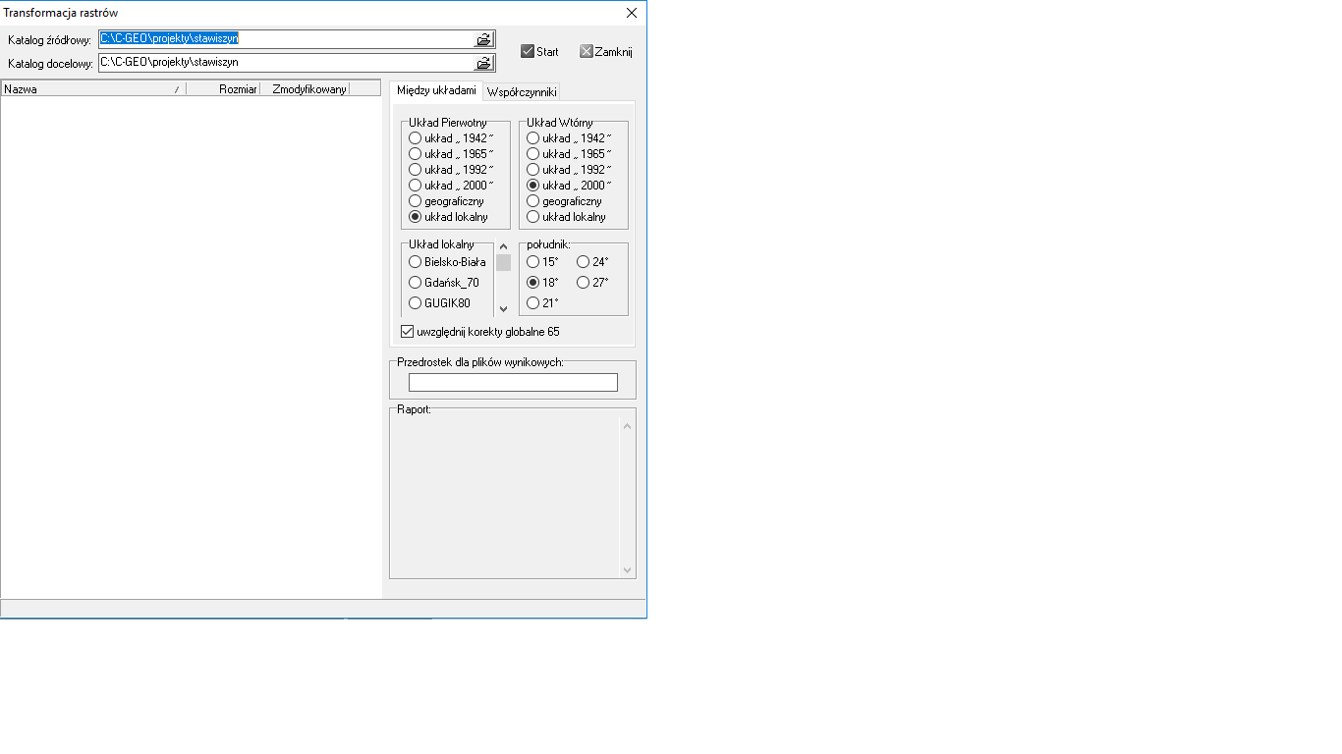Close the Transformacja rastrów window
This screenshot has width=1342, height=754.
[x=631, y=13]
